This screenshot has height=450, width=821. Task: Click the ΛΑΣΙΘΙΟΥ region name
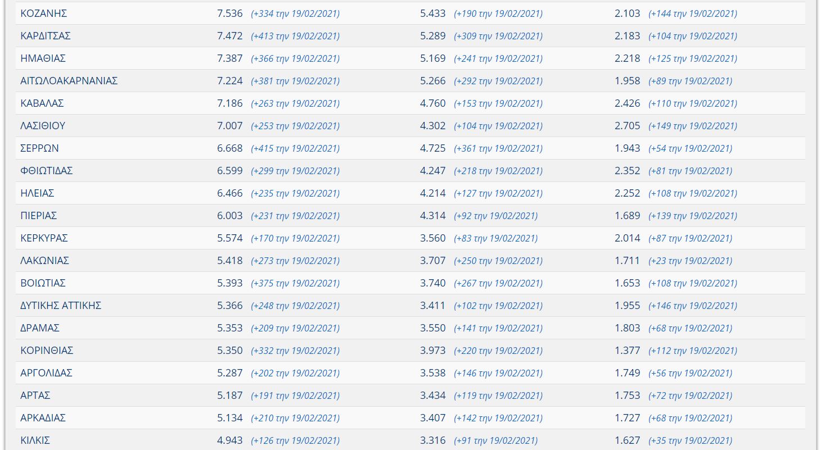click(x=43, y=126)
